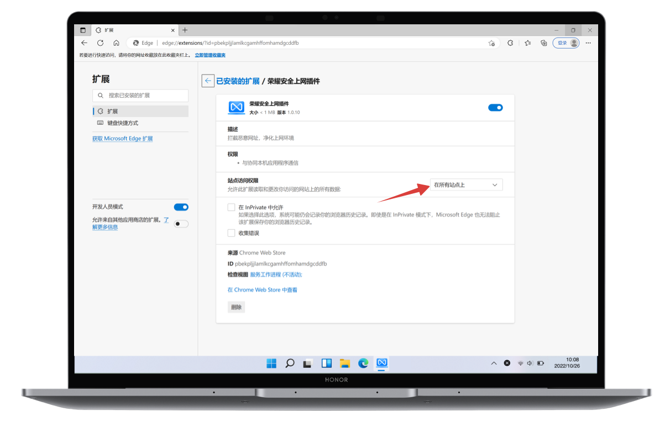The width and height of the screenshot is (670, 422).
Task: Click the 荣耀安全上网插件 extension logo
Action: click(x=237, y=107)
